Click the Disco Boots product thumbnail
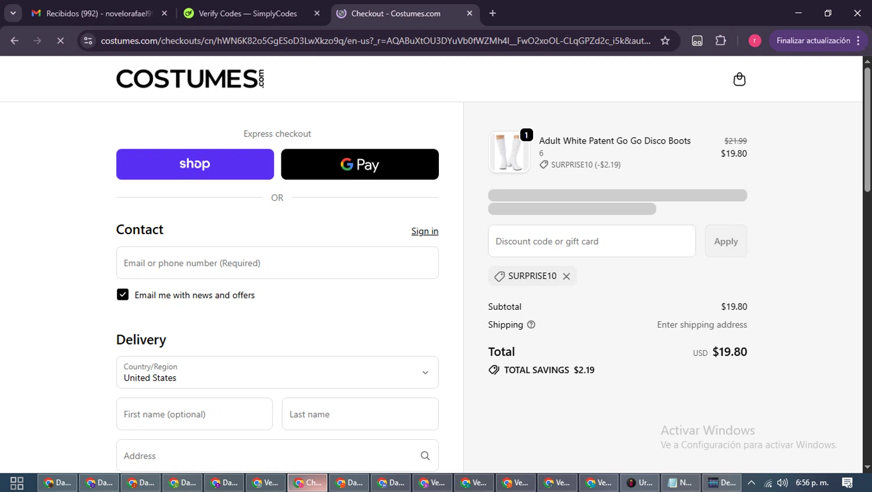 coord(509,153)
